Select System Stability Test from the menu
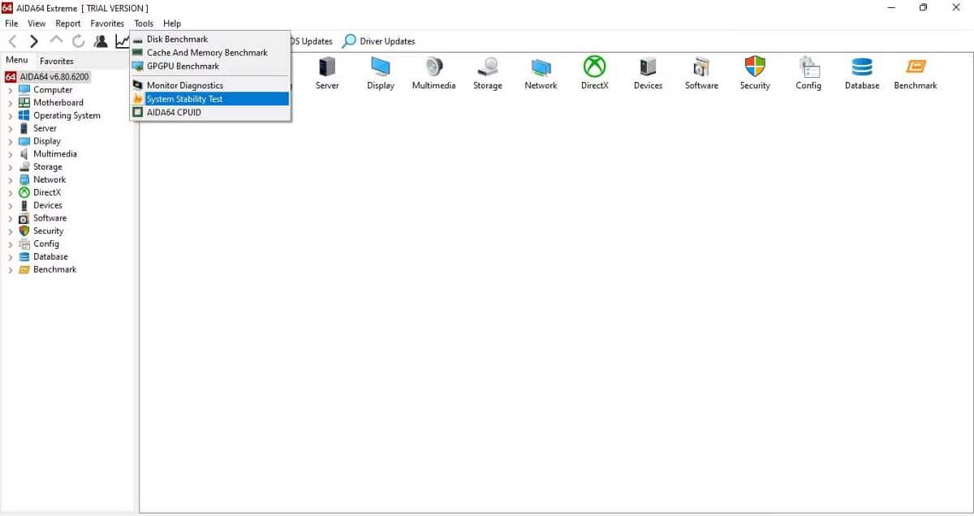 (x=184, y=98)
